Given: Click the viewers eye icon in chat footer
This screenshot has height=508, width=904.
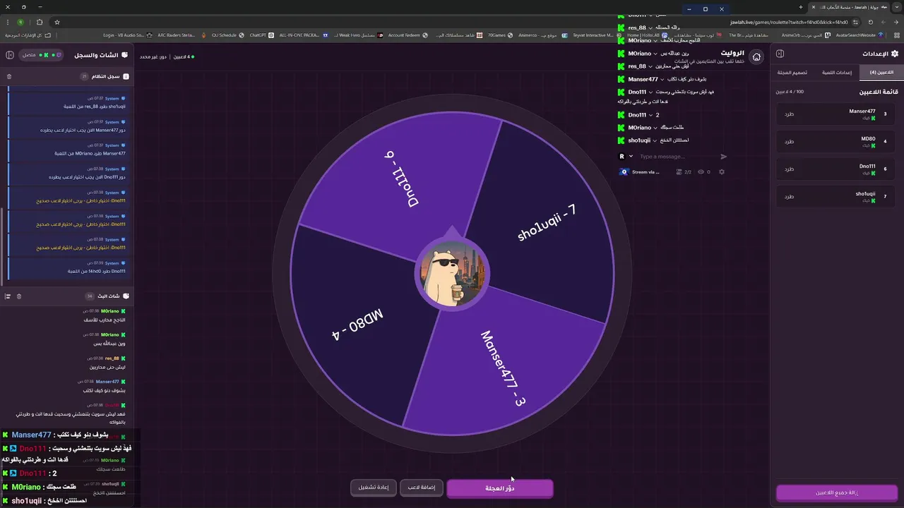Looking at the screenshot, I should click(x=701, y=171).
